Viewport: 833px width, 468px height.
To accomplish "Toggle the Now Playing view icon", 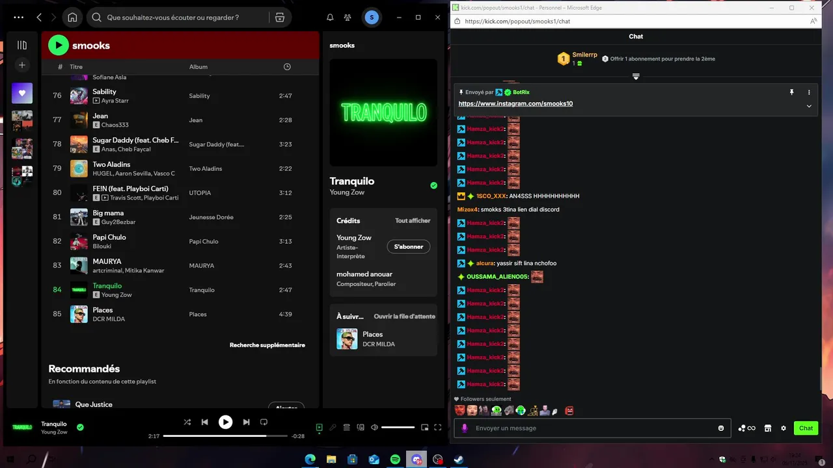I will [x=319, y=427].
